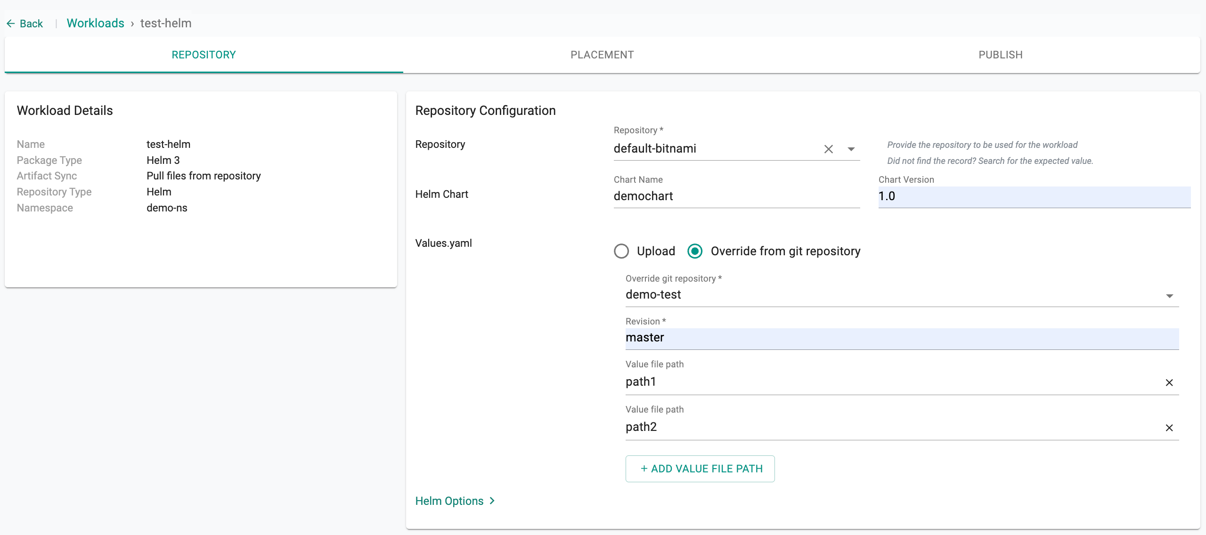Expand the Helm Options section
Image resolution: width=1206 pixels, height=535 pixels.
click(x=455, y=501)
